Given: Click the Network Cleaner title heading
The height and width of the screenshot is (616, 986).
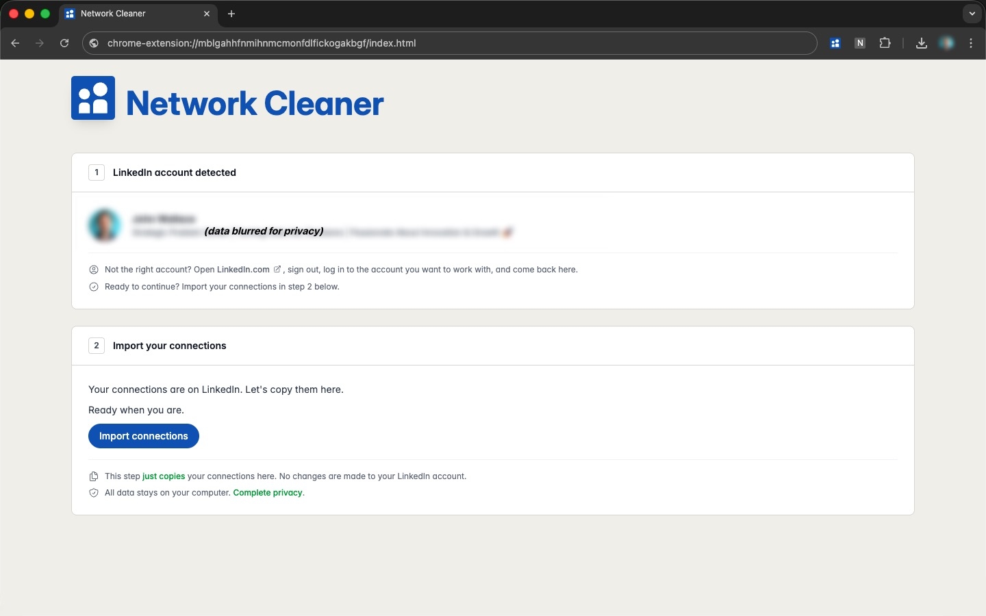Looking at the screenshot, I should 255,103.
